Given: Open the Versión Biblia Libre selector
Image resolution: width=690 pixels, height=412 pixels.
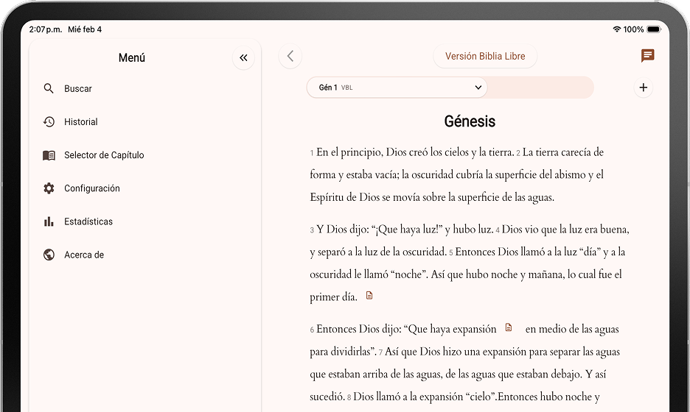Looking at the screenshot, I should coord(485,56).
